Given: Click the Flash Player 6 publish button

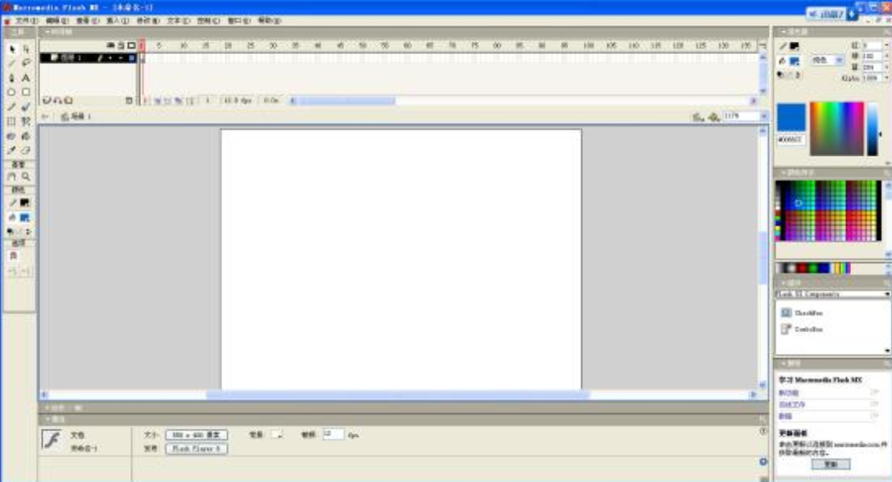Looking at the screenshot, I should click(196, 448).
